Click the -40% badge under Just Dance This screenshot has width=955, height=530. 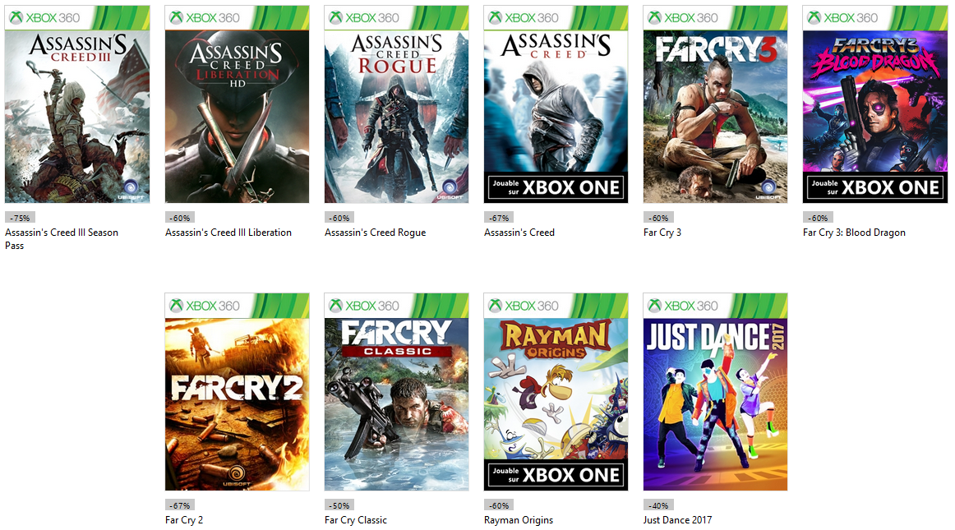point(658,505)
